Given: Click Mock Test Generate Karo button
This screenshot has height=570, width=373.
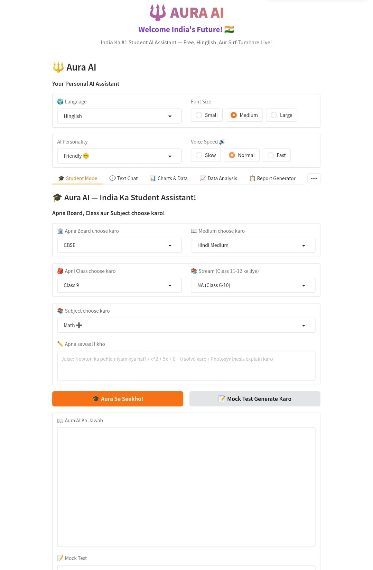Looking at the screenshot, I should click(254, 399).
